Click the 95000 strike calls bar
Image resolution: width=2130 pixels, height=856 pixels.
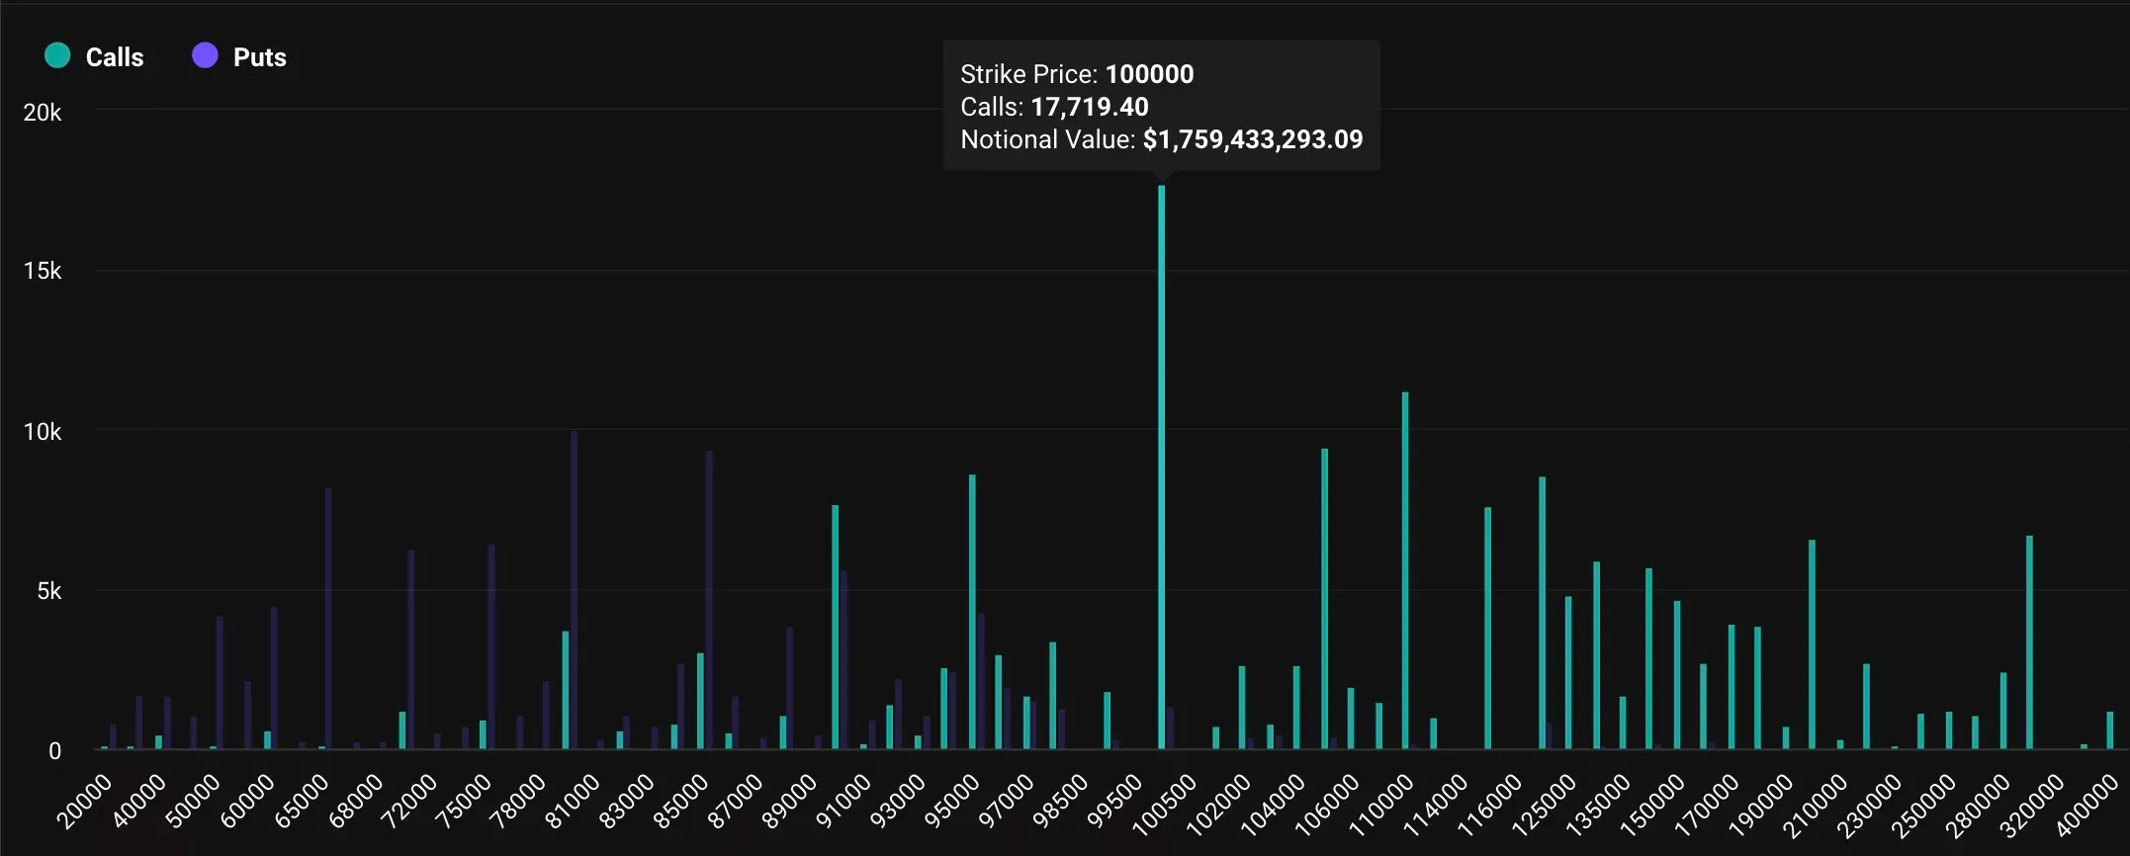click(x=972, y=611)
